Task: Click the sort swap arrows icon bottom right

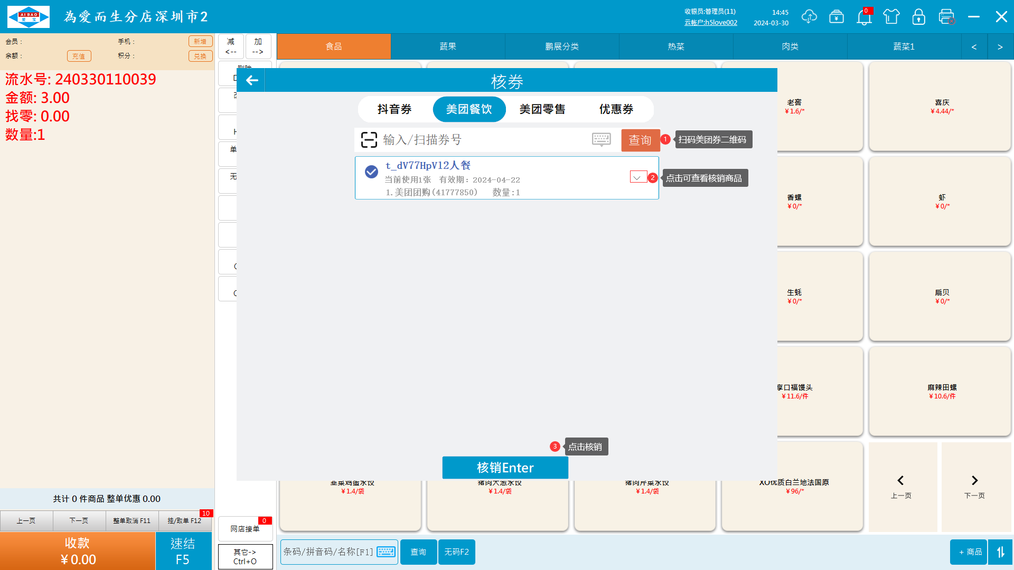Action: (1000, 552)
